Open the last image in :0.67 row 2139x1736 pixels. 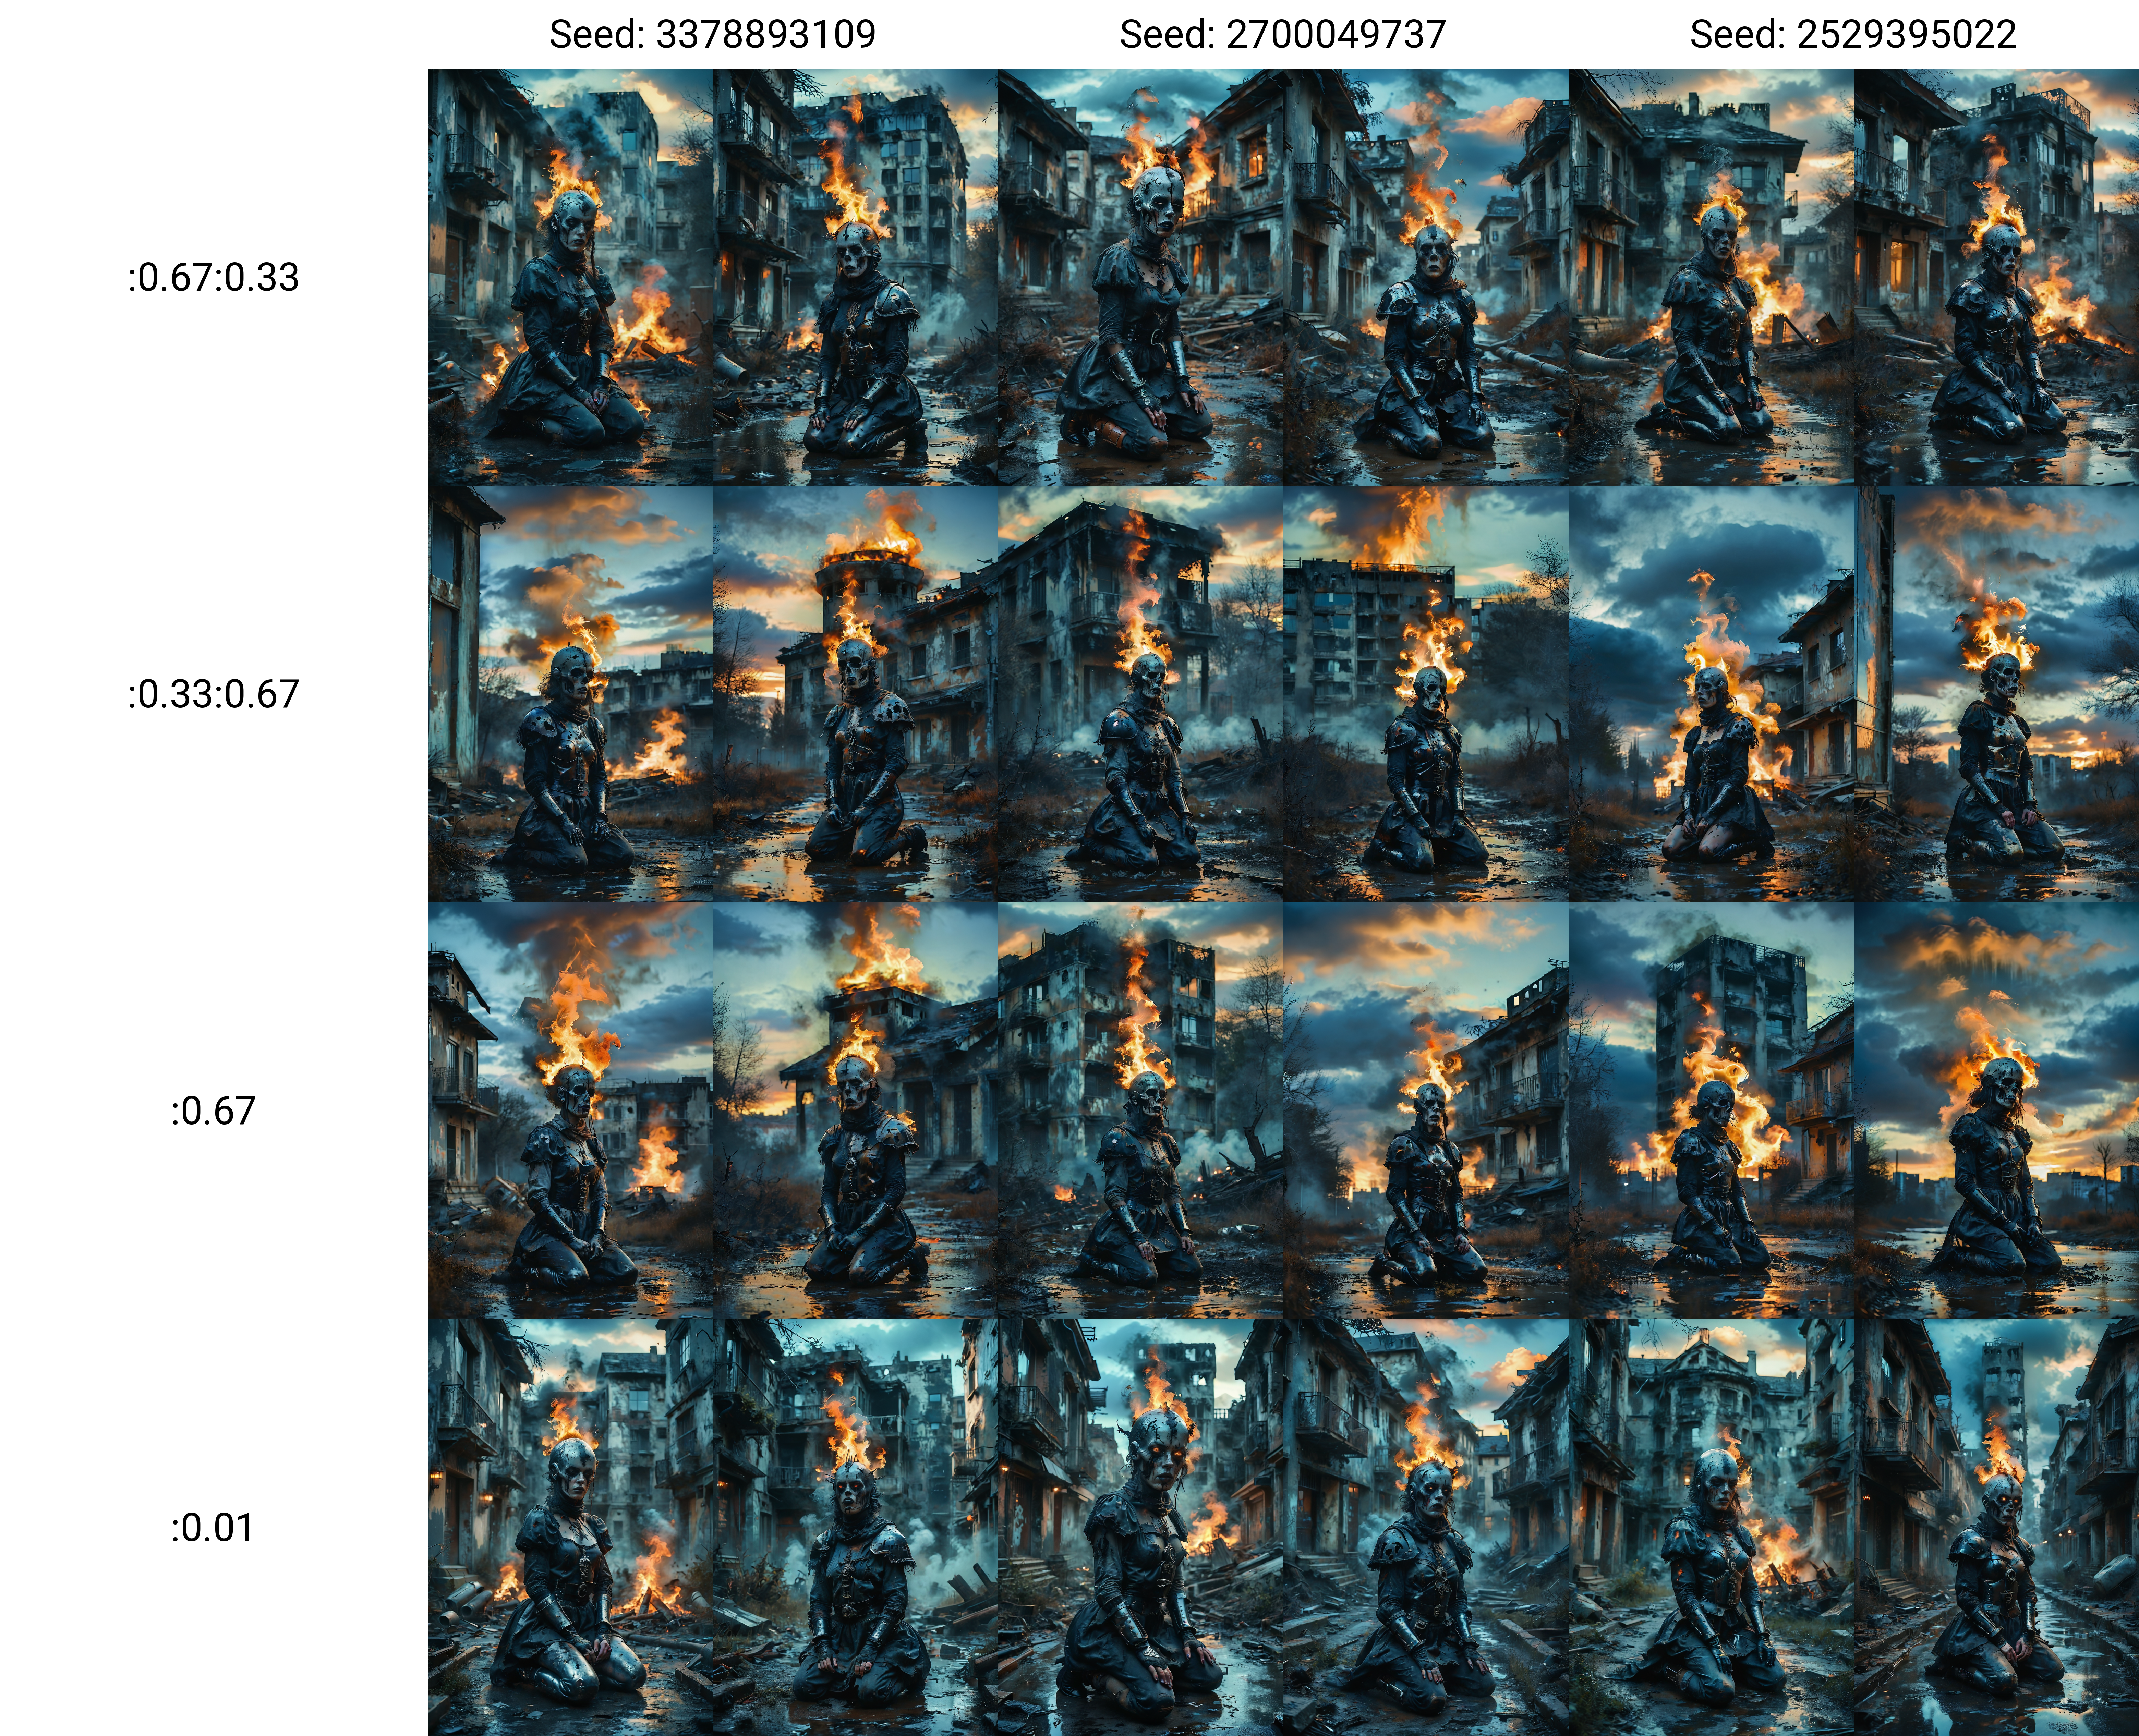click(1996, 1110)
